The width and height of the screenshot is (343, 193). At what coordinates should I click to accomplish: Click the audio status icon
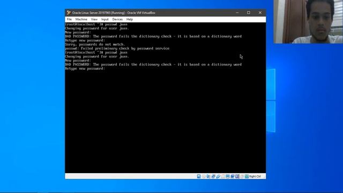pyautogui.click(x=208, y=176)
